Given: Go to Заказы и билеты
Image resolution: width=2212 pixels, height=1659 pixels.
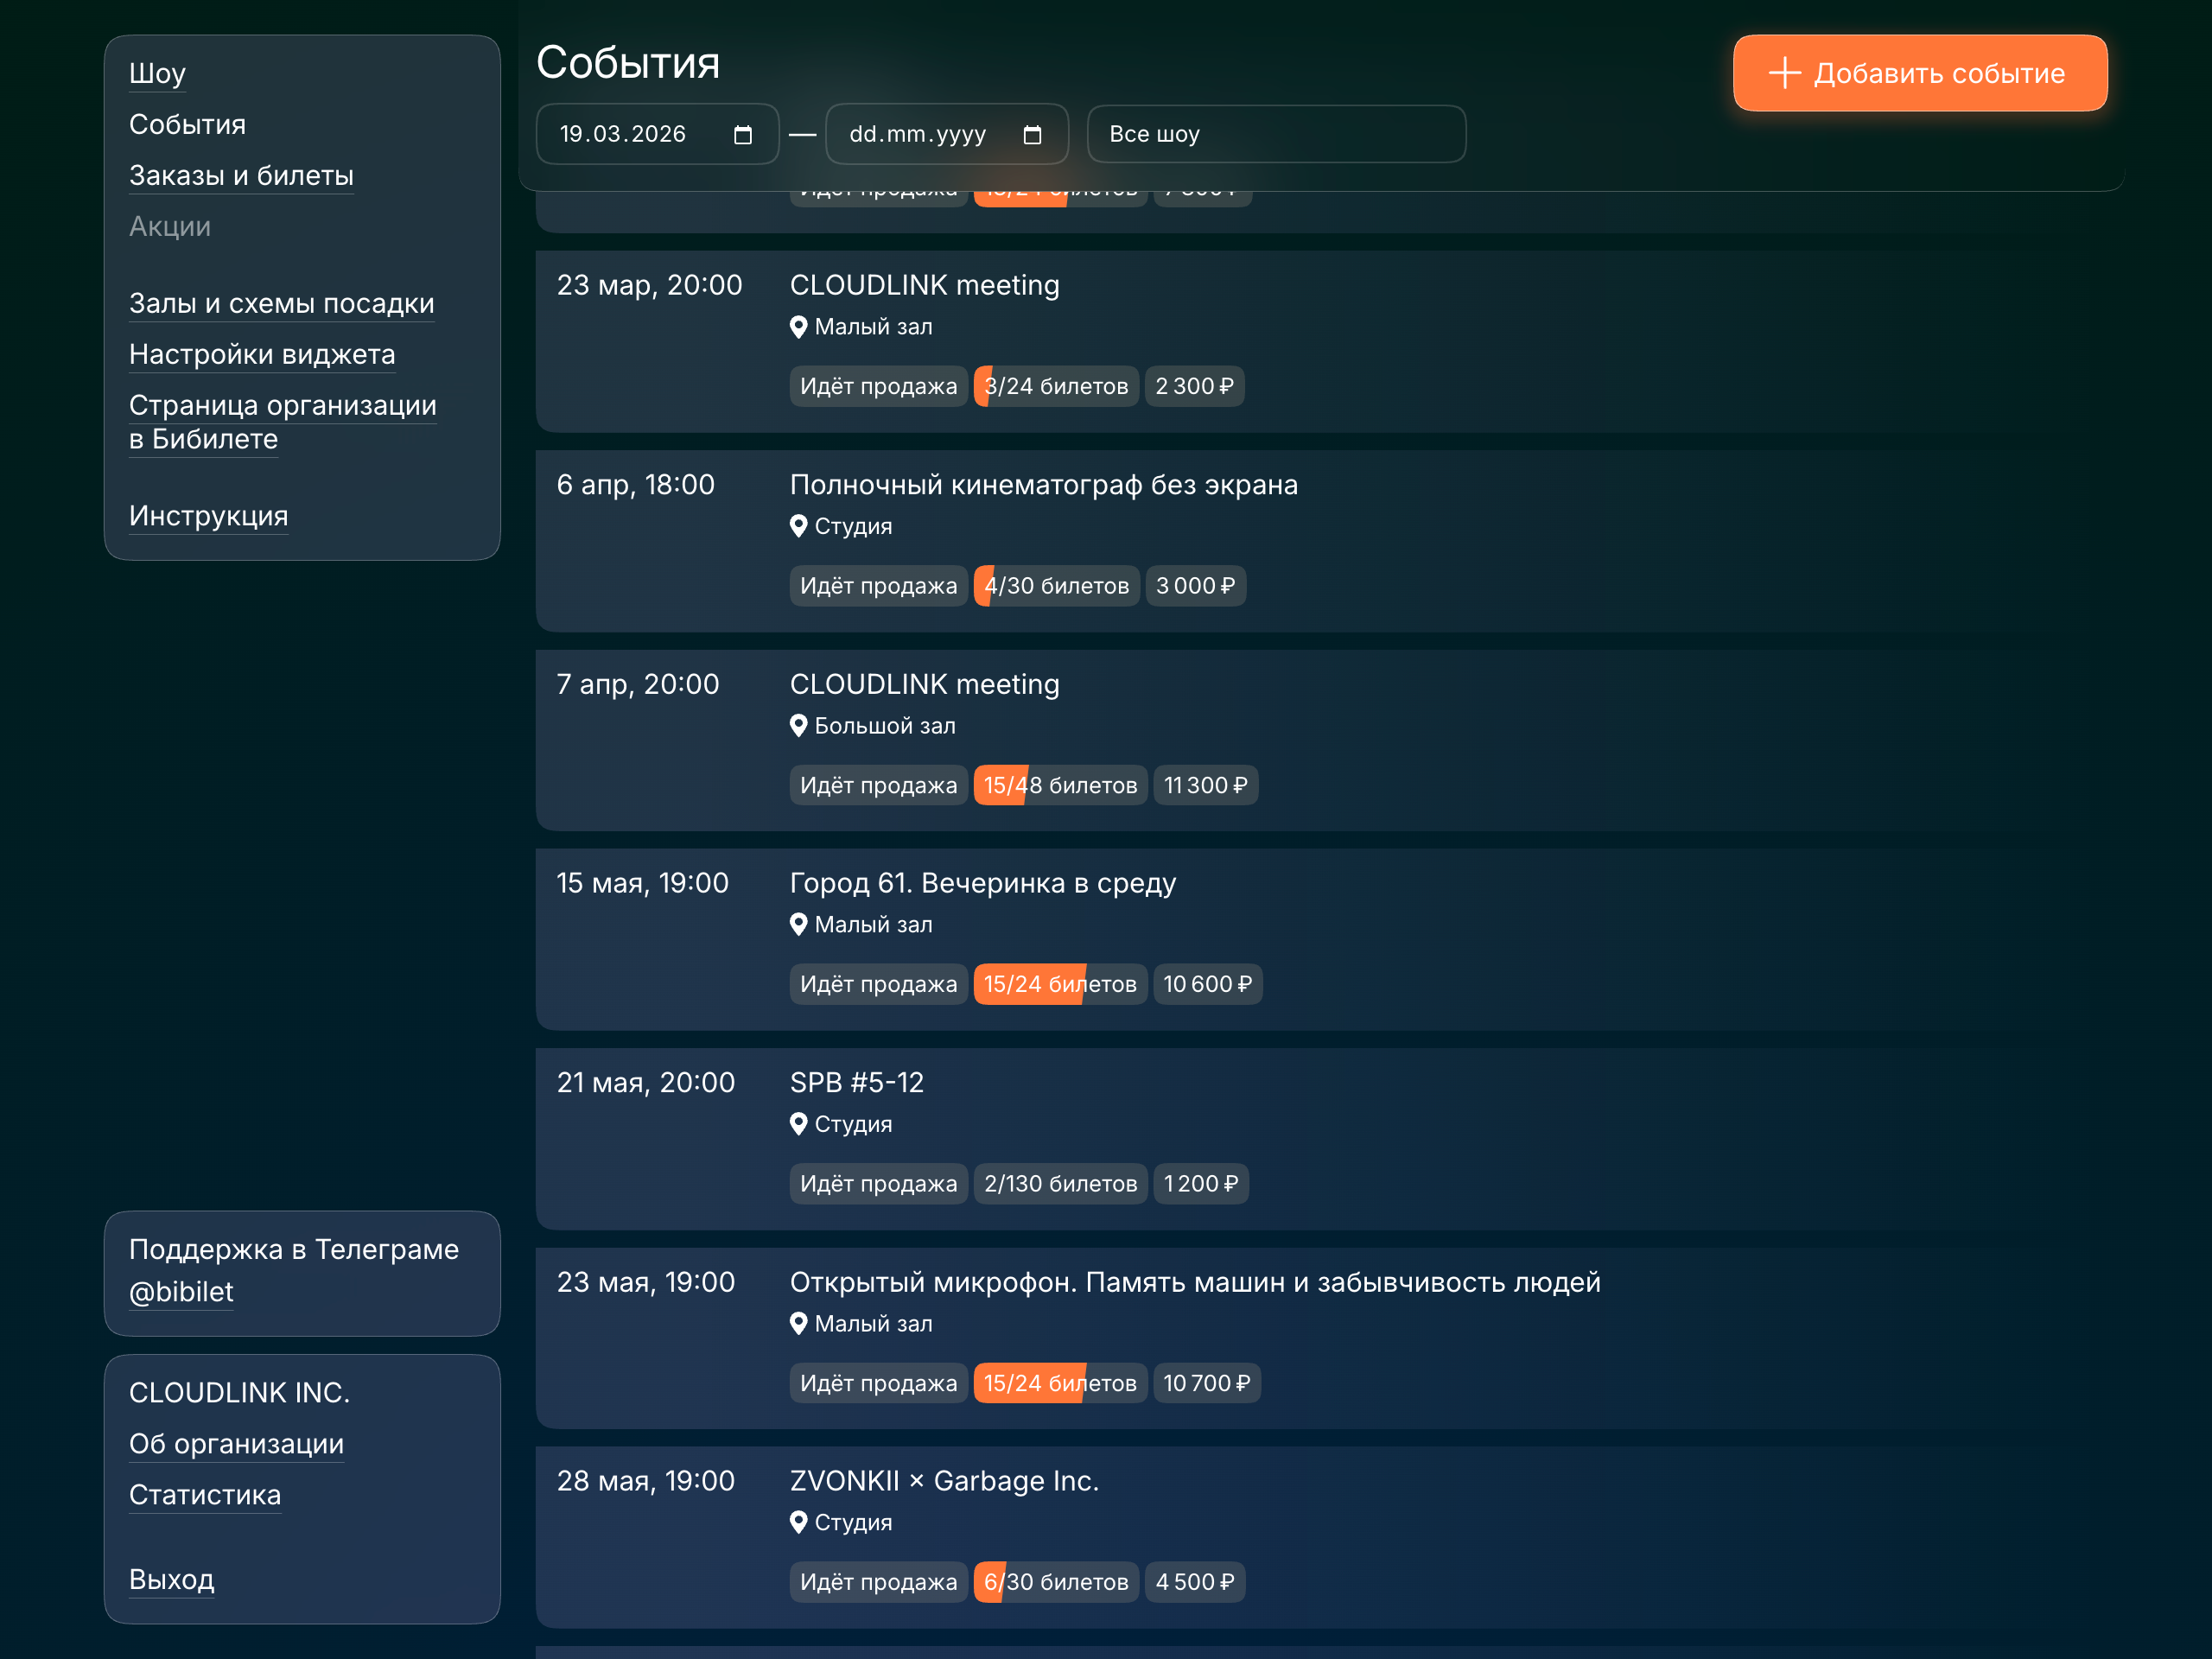Looking at the screenshot, I should click(x=241, y=175).
